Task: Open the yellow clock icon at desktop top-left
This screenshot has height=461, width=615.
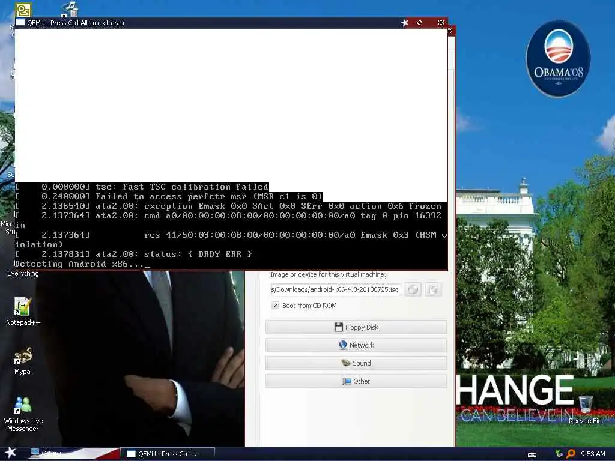Action: 23,10
